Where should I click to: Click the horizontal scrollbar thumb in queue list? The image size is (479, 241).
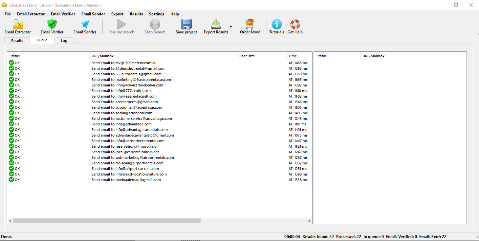(x=107, y=221)
